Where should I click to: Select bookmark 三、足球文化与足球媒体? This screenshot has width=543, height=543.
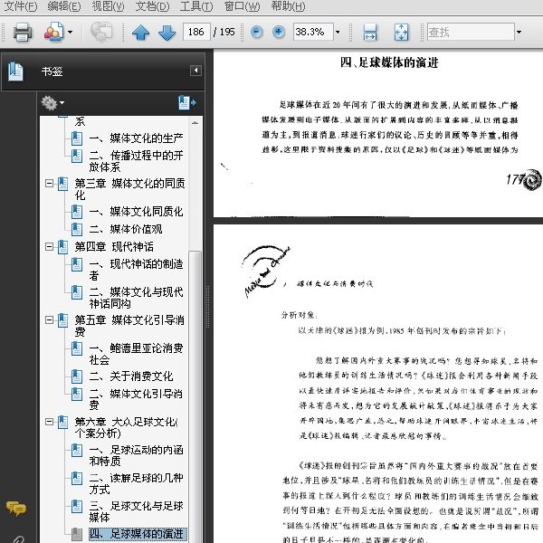pyautogui.click(x=136, y=512)
